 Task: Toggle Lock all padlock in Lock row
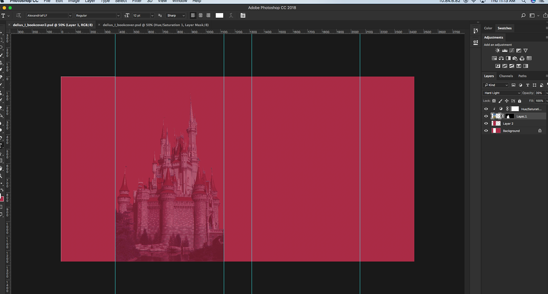[x=519, y=101]
